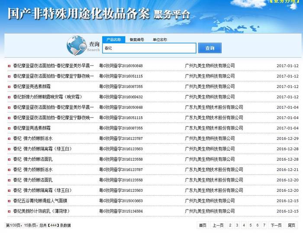The height and width of the screenshot is (233, 303).
Task: Open the 业务办理 link at top right
Action: pos(285,2)
